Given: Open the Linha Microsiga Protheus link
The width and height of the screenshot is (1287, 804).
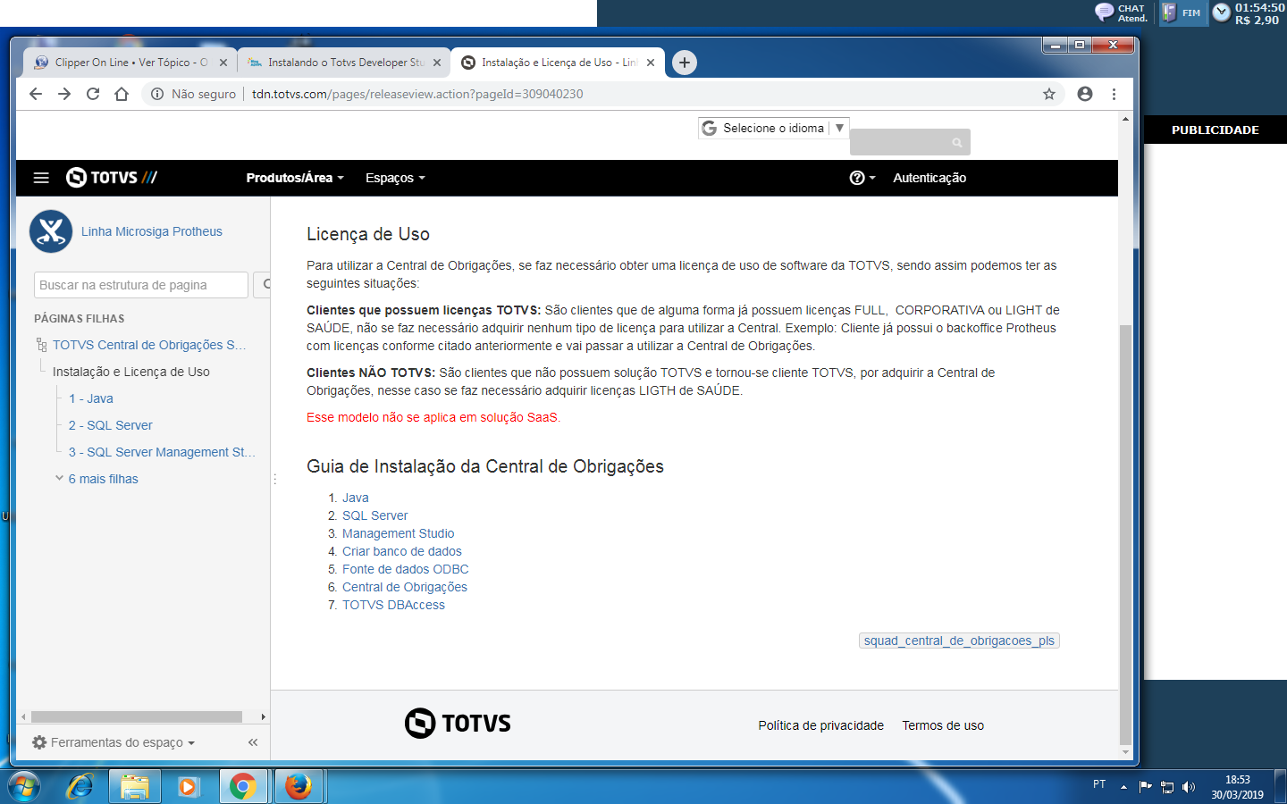Looking at the screenshot, I should pos(152,231).
